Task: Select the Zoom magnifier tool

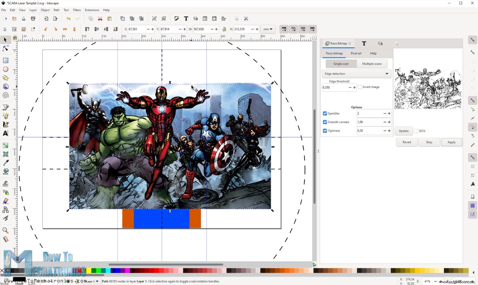Action: [5, 230]
